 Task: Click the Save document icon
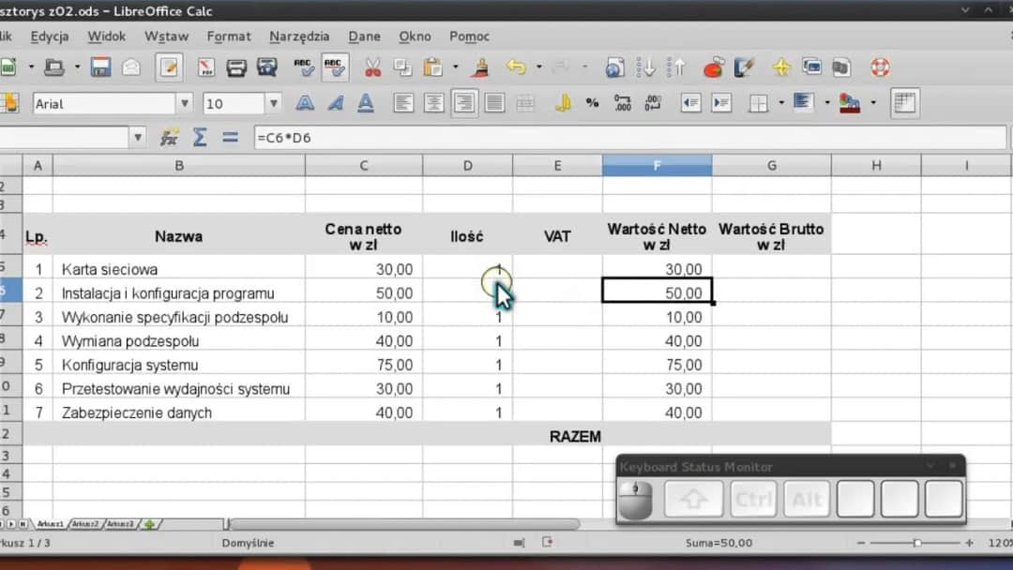(x=100, y=67)
